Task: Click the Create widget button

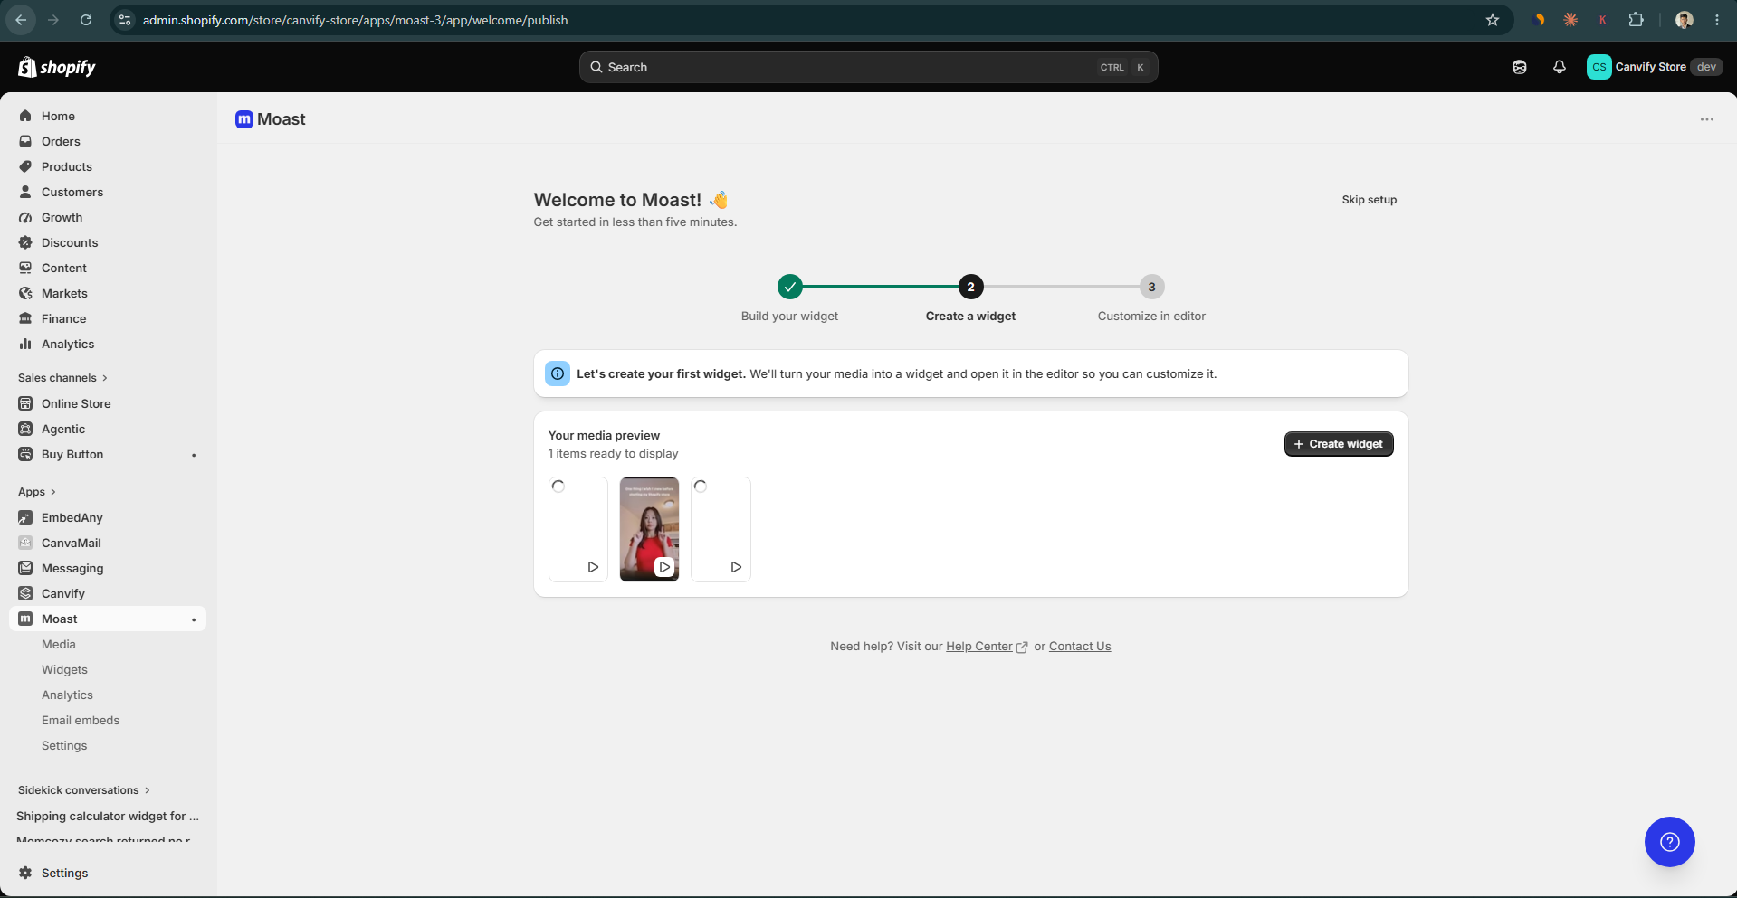Action: [x=1339, y=444]
